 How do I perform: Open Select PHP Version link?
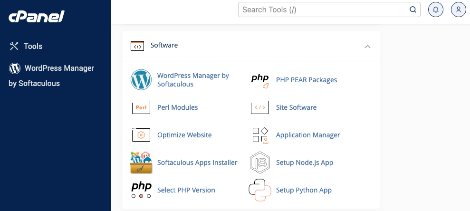186,190
